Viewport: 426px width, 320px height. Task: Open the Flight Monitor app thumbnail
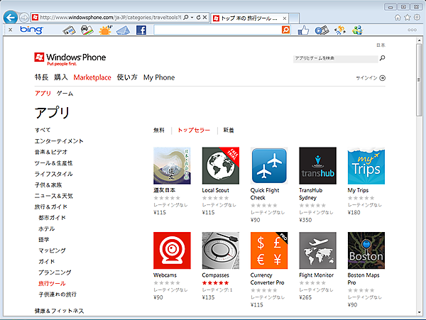click(x=317, y=250)
